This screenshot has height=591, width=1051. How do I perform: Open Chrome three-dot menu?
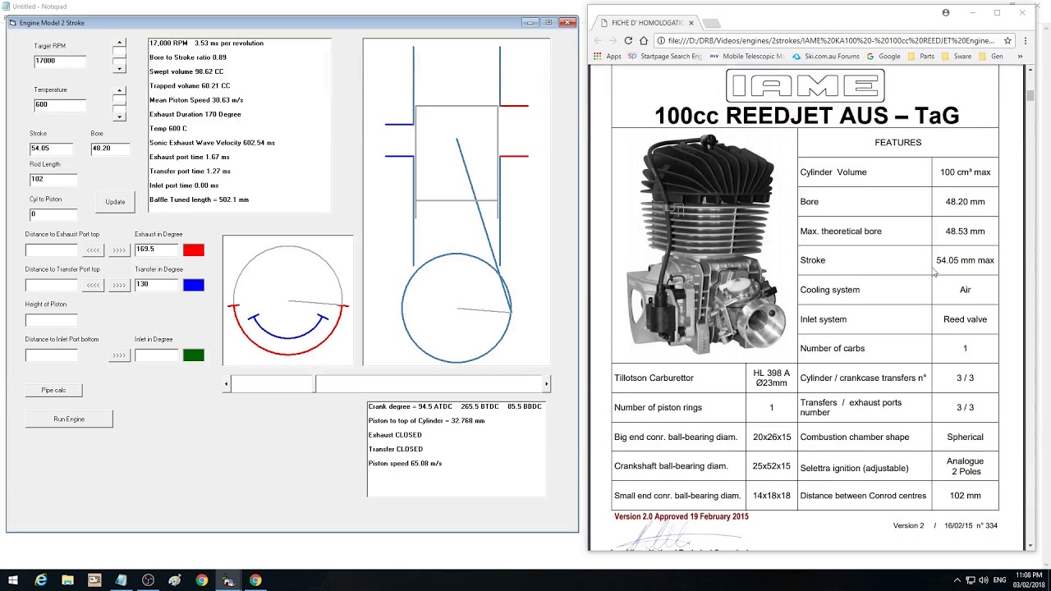pos(1025,40)
